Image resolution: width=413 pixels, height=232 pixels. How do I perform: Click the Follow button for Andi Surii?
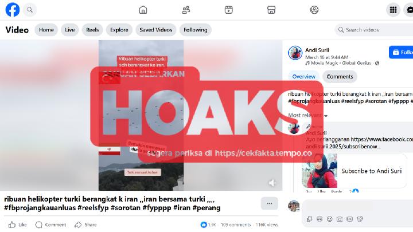[x=401, y=52]
